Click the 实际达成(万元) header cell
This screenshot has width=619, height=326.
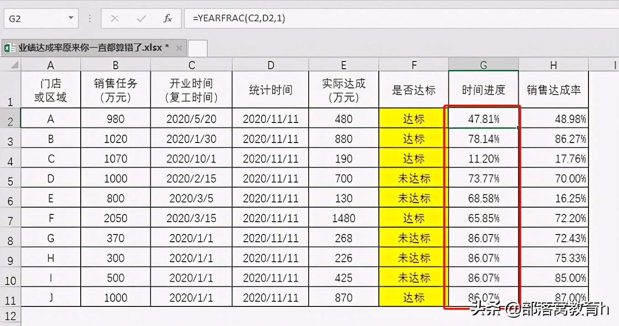344,90
